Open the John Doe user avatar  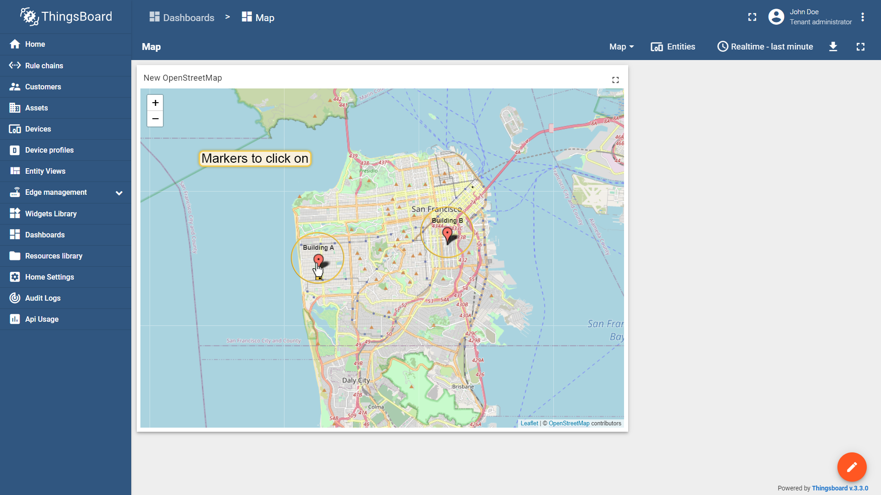tap(776, 17)
